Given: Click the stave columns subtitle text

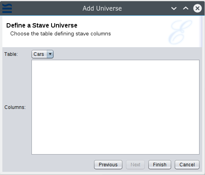Looking at the screenshot, I should (x=61, y=34).
